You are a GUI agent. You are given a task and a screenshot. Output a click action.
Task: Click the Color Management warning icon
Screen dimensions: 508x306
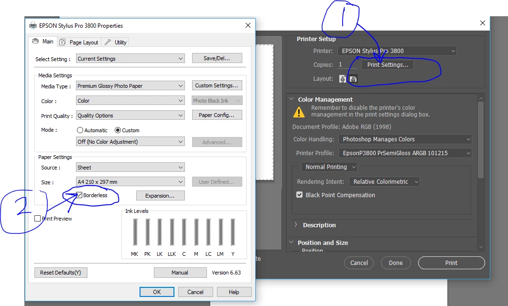pyautogui.click(x=299, y=112)
